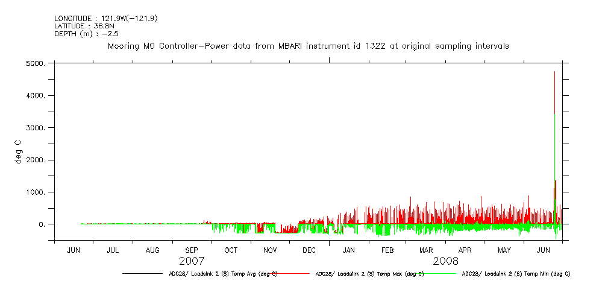This screenshot has width=608, height=304.
Task: Click the Mooring M0 Controller-Power plot title
Action: point(308,46)
